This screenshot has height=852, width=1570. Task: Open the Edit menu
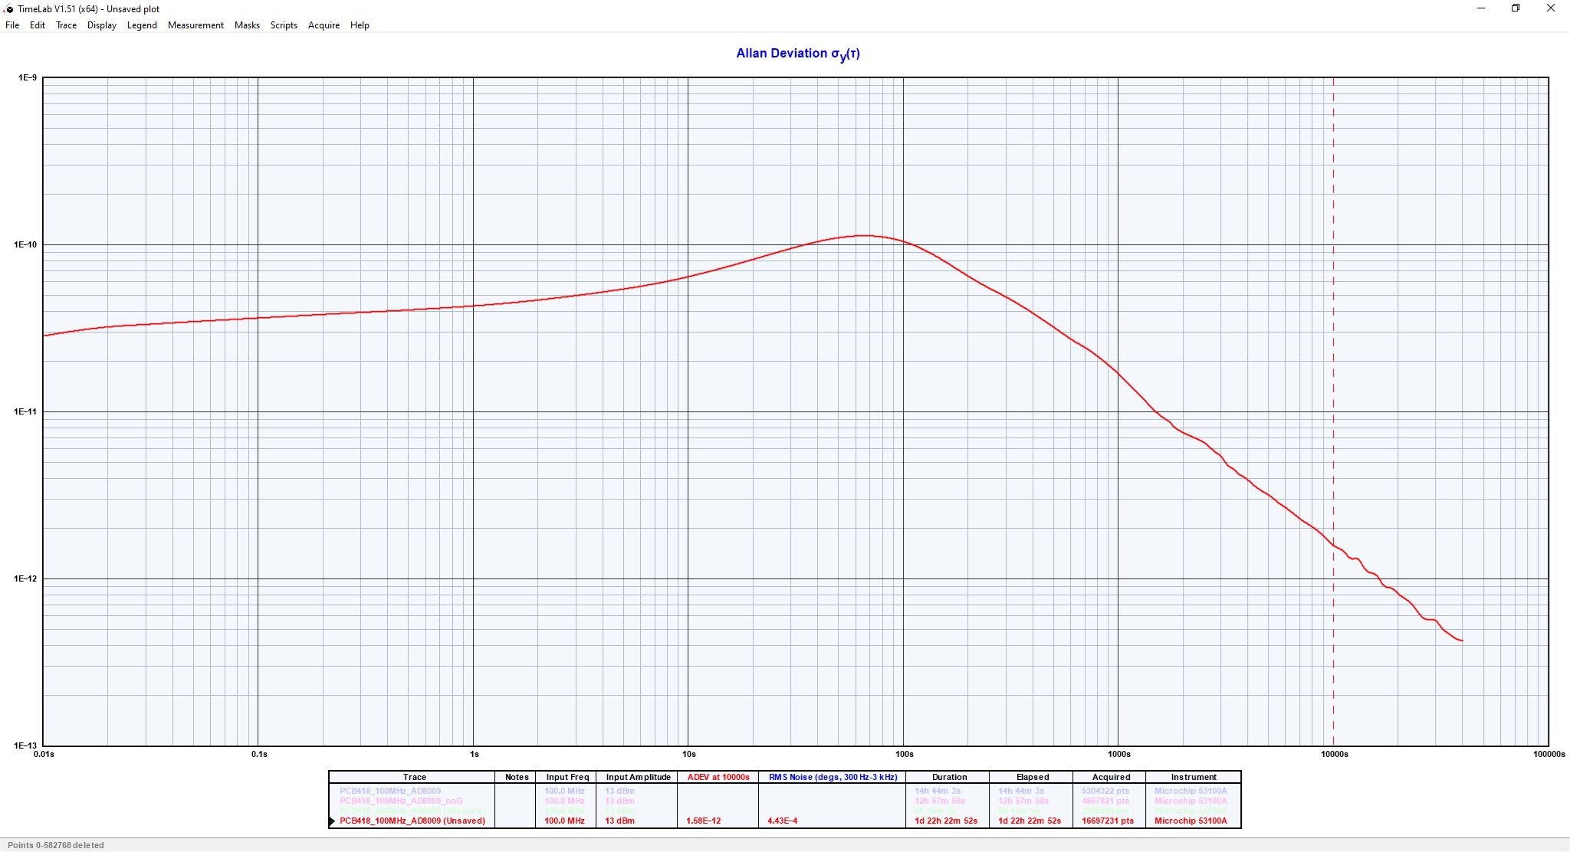pos(38,25)
